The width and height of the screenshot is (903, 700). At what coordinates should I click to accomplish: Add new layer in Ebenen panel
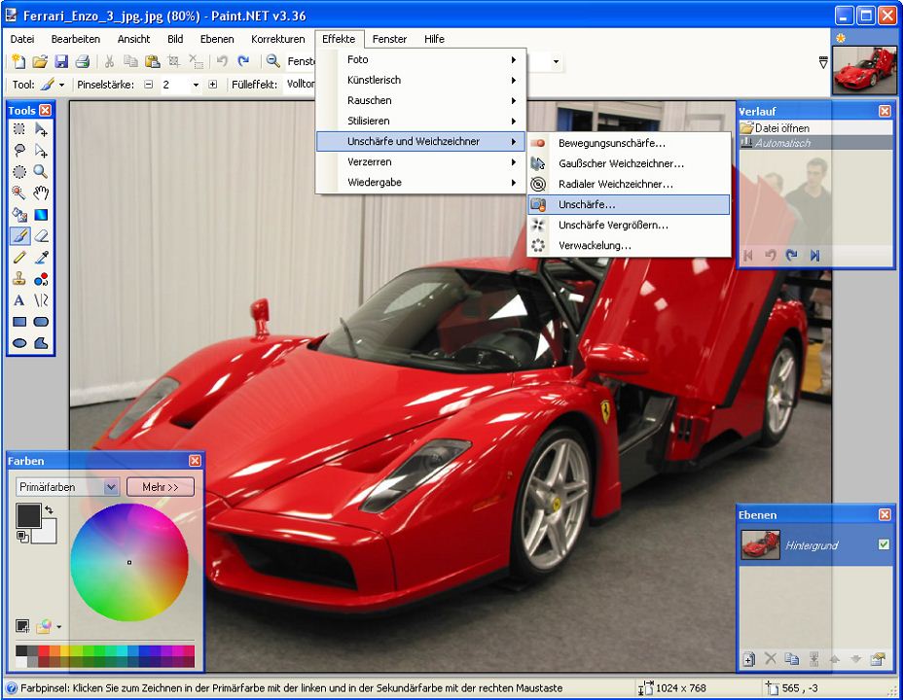click(748, 659)
